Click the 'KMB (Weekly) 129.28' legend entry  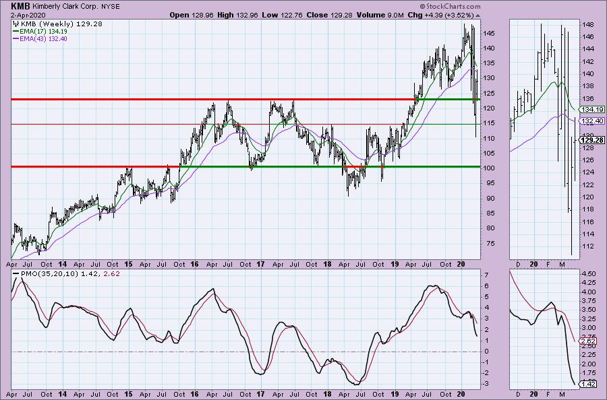tap(61, 24)
